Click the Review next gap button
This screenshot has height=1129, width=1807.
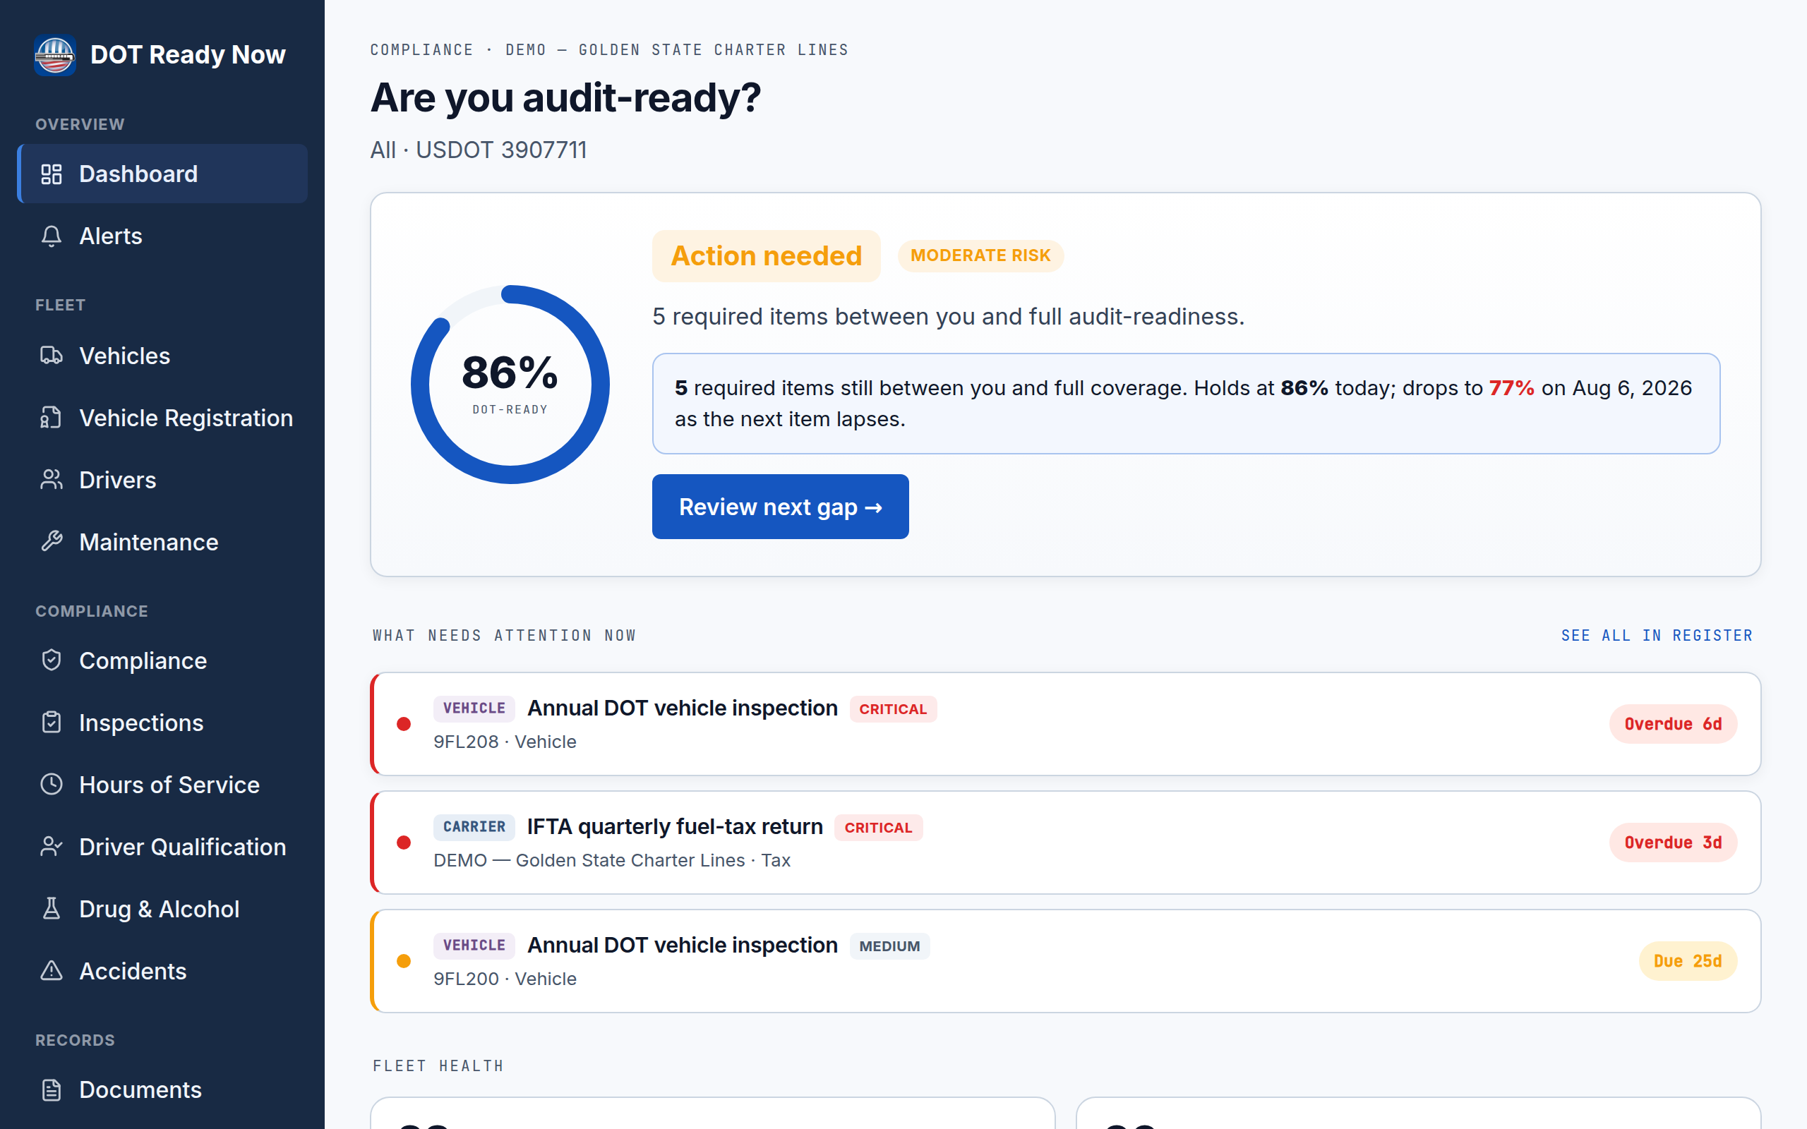pos(780,506)
